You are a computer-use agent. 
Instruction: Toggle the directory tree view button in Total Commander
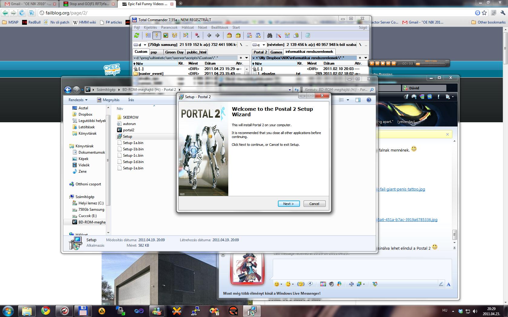(174, 35)
